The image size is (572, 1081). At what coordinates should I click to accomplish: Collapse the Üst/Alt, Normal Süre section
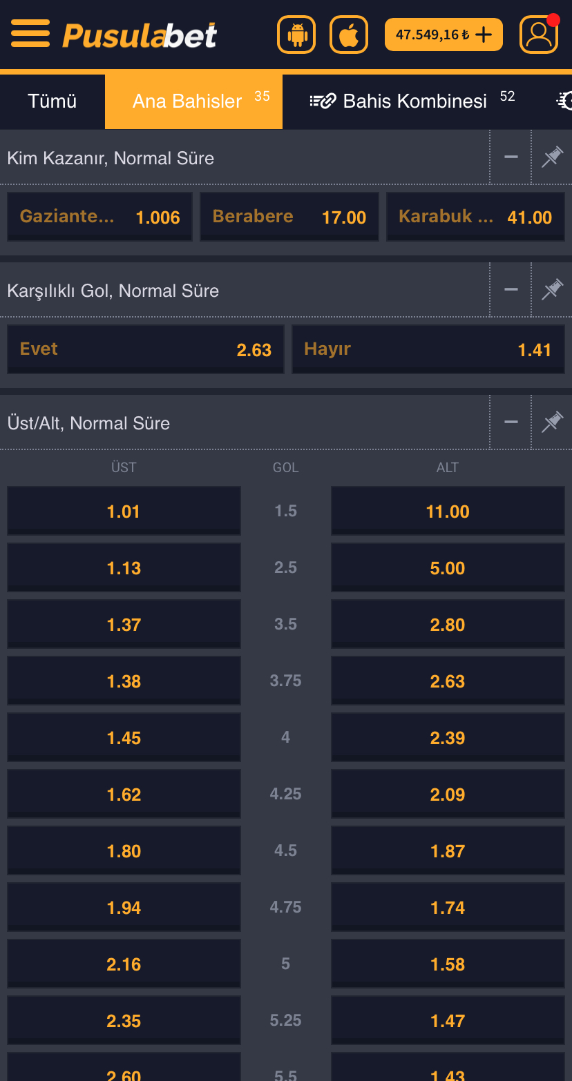pos(511,422)
